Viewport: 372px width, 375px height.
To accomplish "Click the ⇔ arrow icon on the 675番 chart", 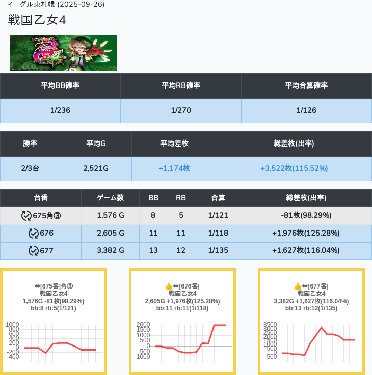I will (x=37, y=287).
